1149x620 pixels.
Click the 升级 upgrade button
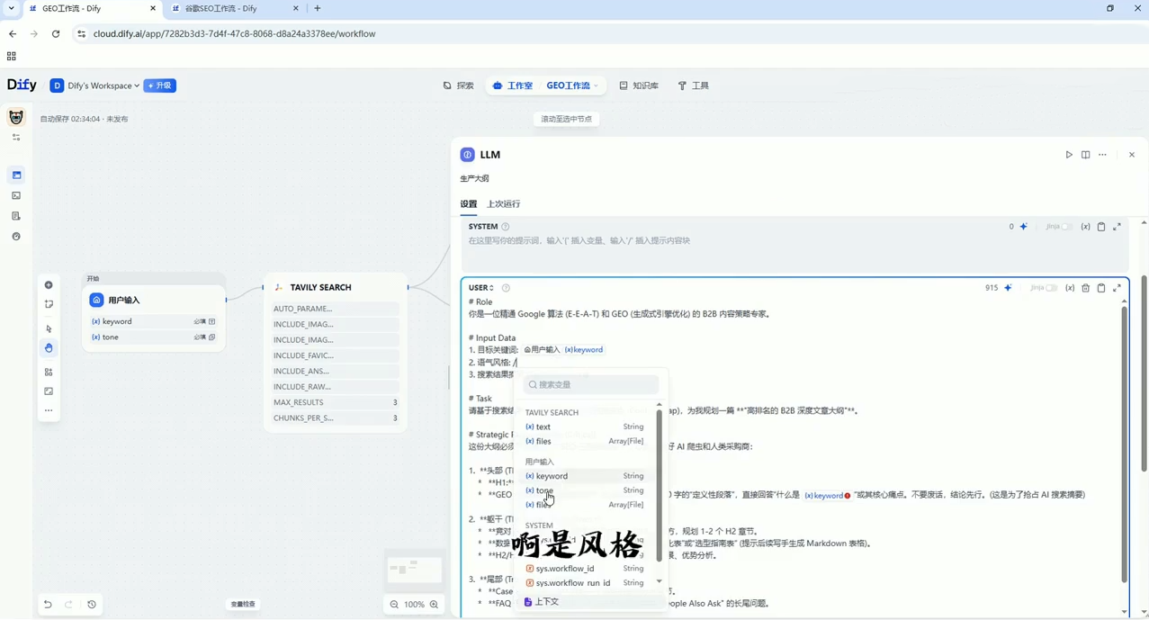(159, 85)
